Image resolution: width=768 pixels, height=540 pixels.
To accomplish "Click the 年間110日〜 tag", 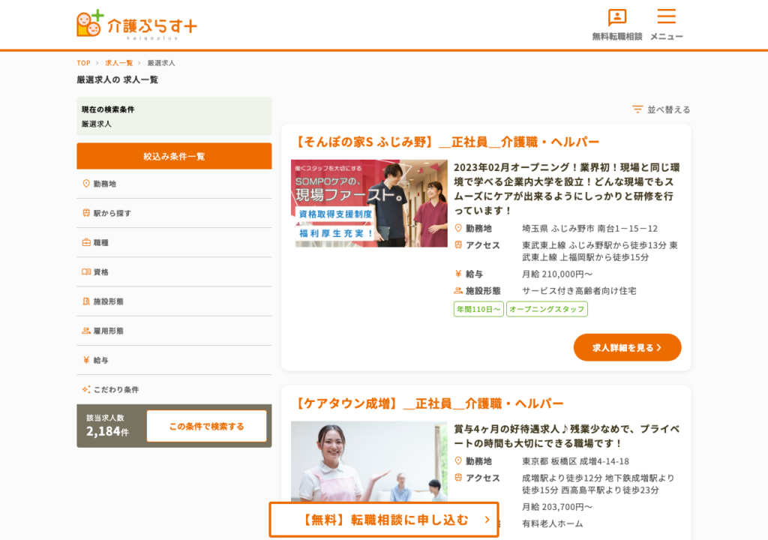I will [x=478, y=309].
